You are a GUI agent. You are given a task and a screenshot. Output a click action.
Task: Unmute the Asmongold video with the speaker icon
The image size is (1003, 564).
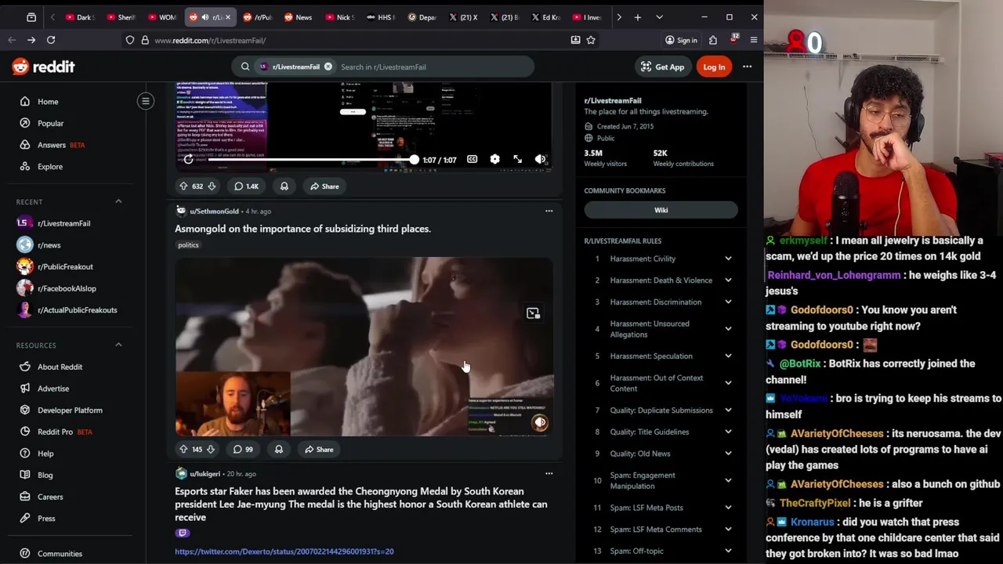coord(540,423)
